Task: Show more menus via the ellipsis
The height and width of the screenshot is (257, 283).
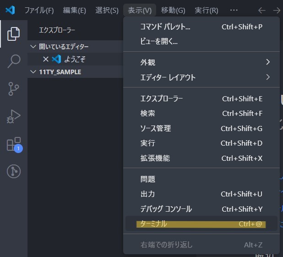Action: [234, 10]
